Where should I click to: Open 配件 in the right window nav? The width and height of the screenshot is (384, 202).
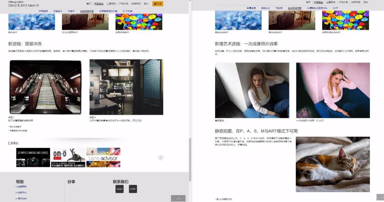point(366,2)
